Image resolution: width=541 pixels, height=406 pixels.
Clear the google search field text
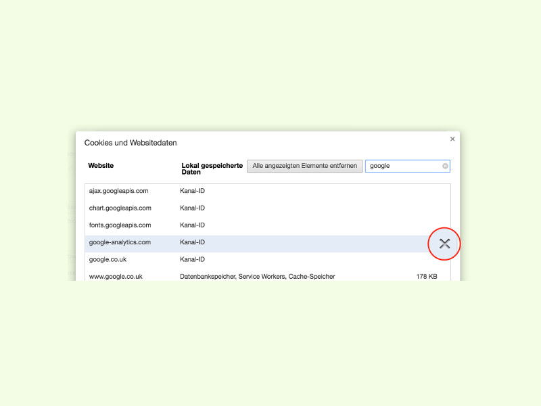[445, 166]
